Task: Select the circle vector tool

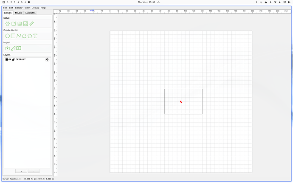Action: tap(8, 36)
